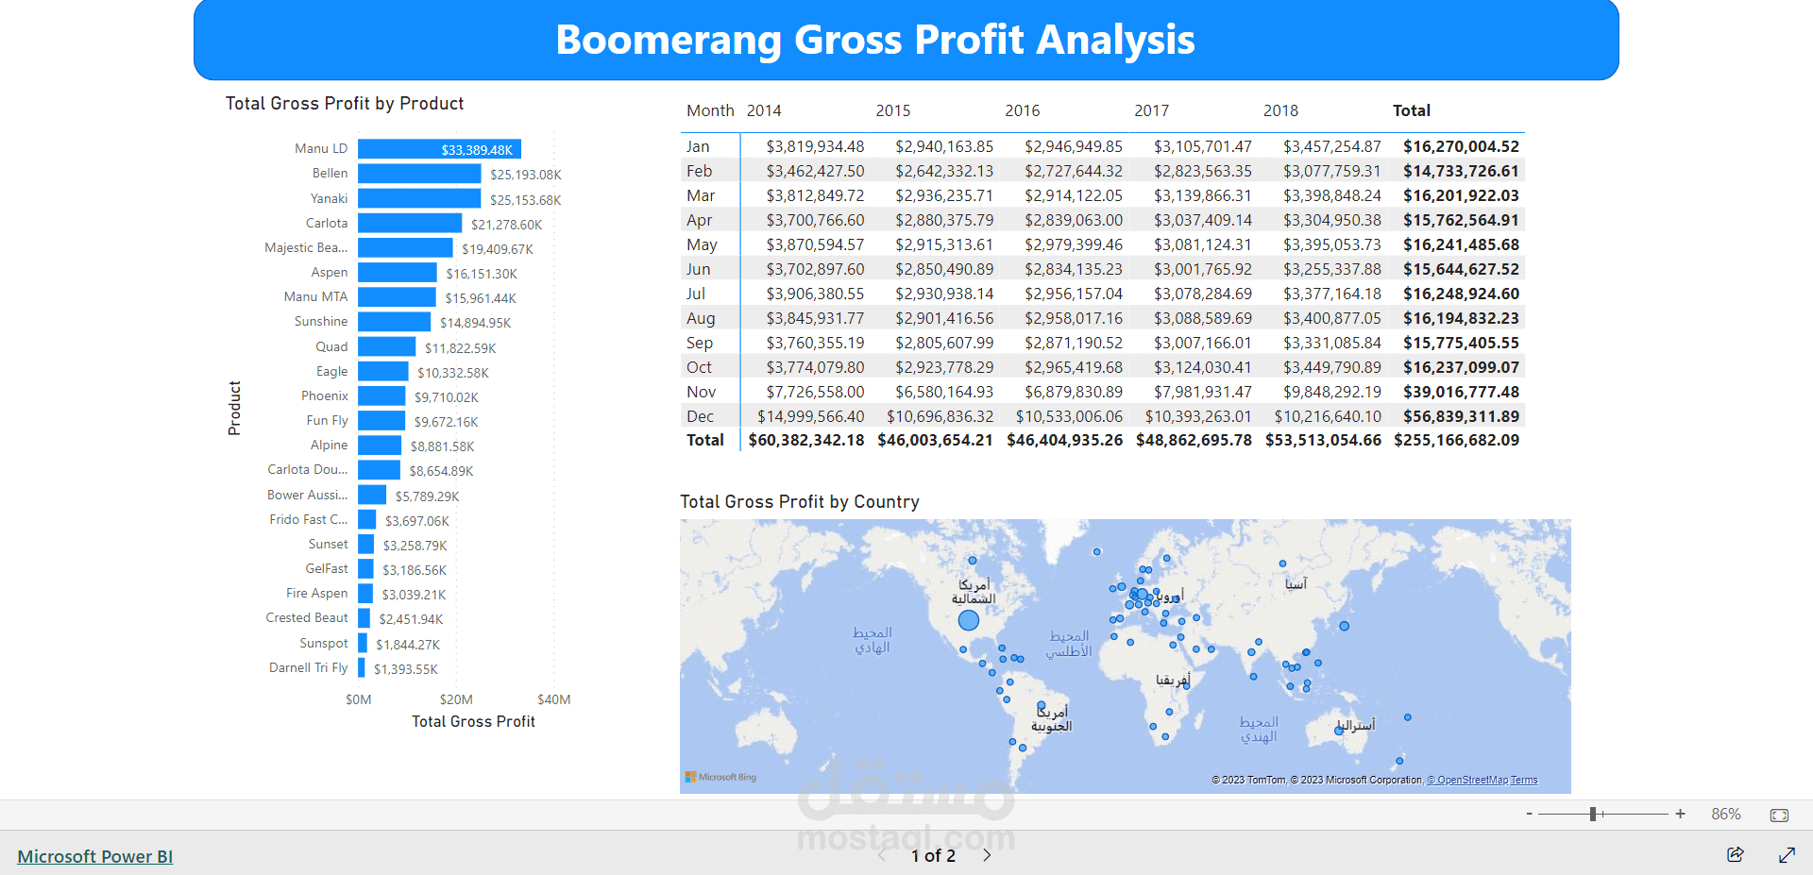Click the previous page chevron
This screenshot has width=1813, height=875.
tap(881, 855)
